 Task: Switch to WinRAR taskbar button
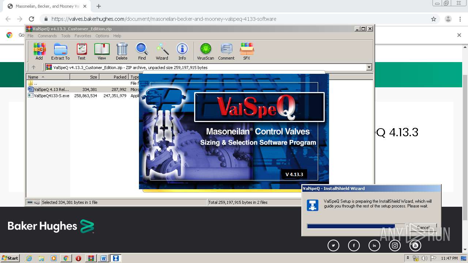91,258
